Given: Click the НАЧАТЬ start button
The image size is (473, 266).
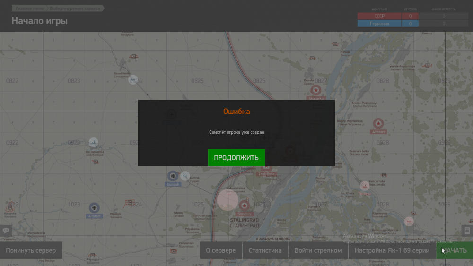Looking at the screenshot, I should (455, 250).
